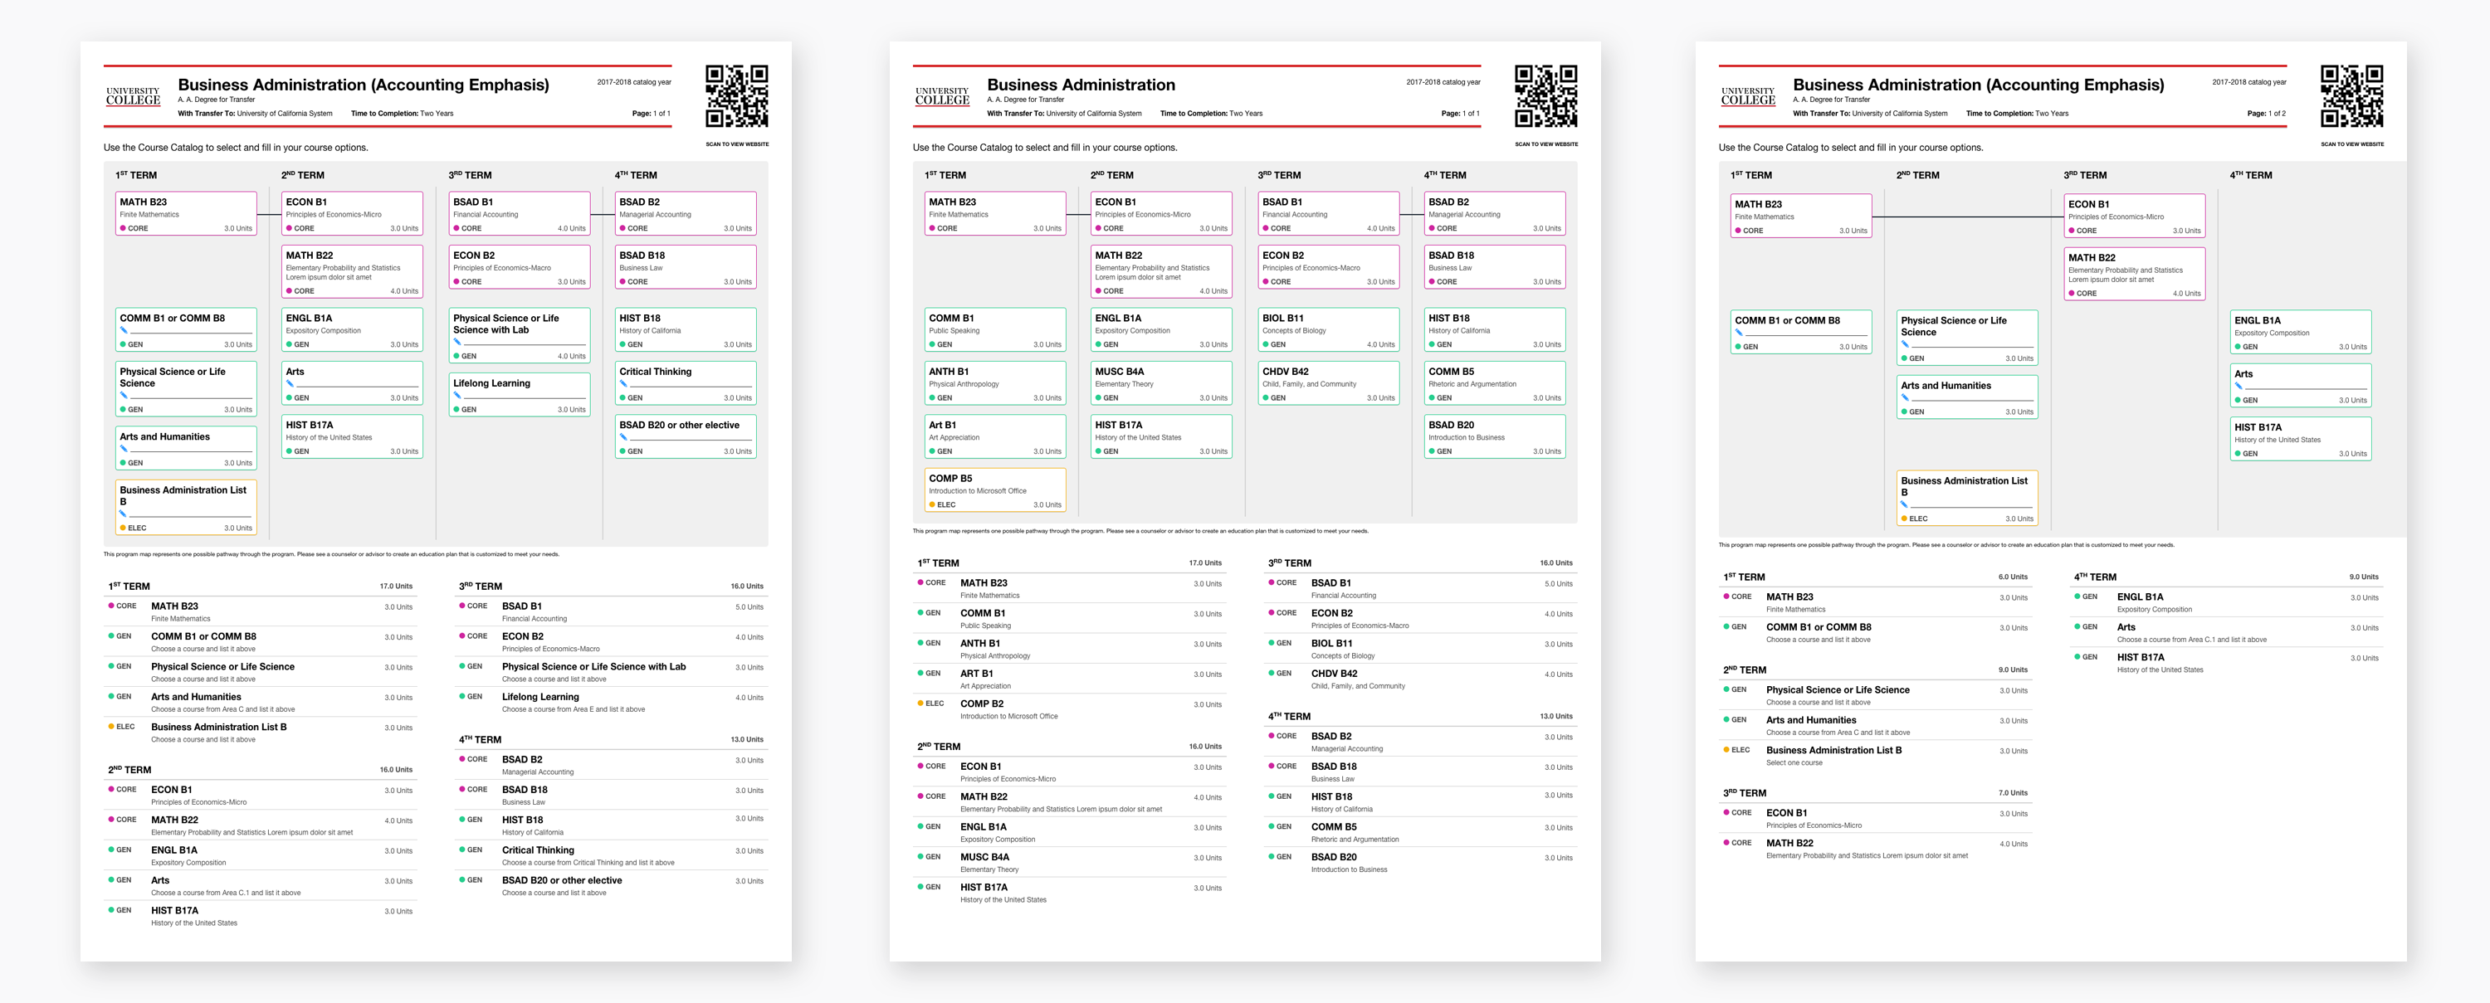Click the '6.0 Units' term total

pos(2014,577)
